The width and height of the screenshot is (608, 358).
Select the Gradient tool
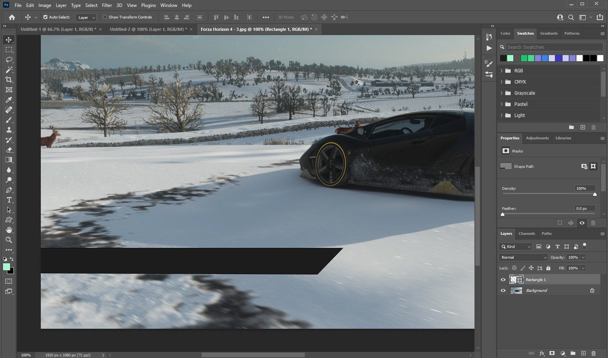9,160
